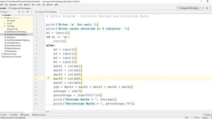Click Average and Percentage.py breadcrumb in navigation bar
This screenshot has width=212, height=119.
coord(20,8)
